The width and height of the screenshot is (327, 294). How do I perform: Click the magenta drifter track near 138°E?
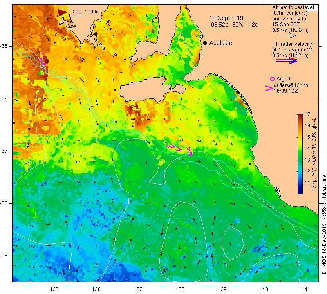pyautogui.click(x=179, y=149)
